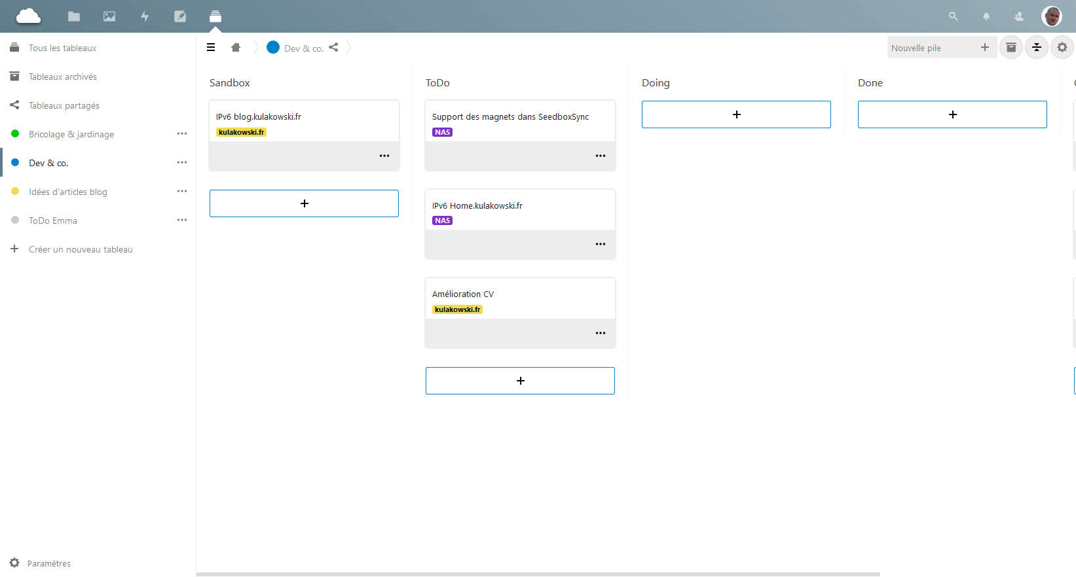This screenshot has height=577, width=1076.
Task: Open options menu for Bricolage & jardinage
Action: tap(182, 134)
